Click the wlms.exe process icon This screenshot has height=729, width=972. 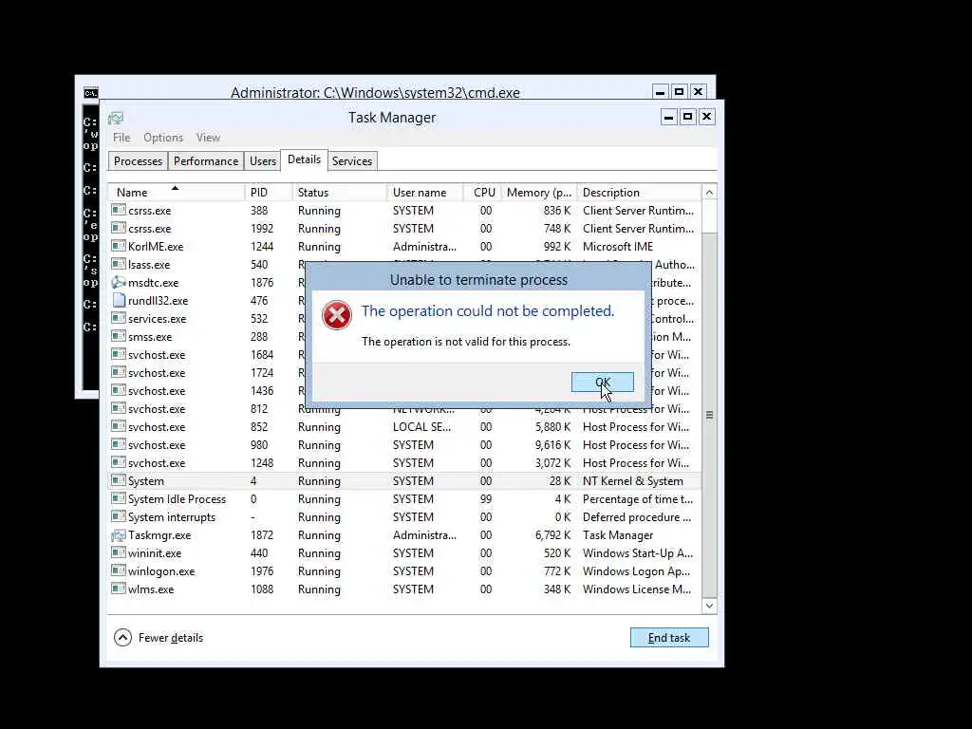(x=119, y=589)
